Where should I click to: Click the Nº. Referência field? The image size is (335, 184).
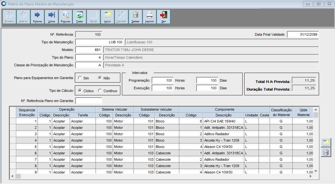coord(89,34)
